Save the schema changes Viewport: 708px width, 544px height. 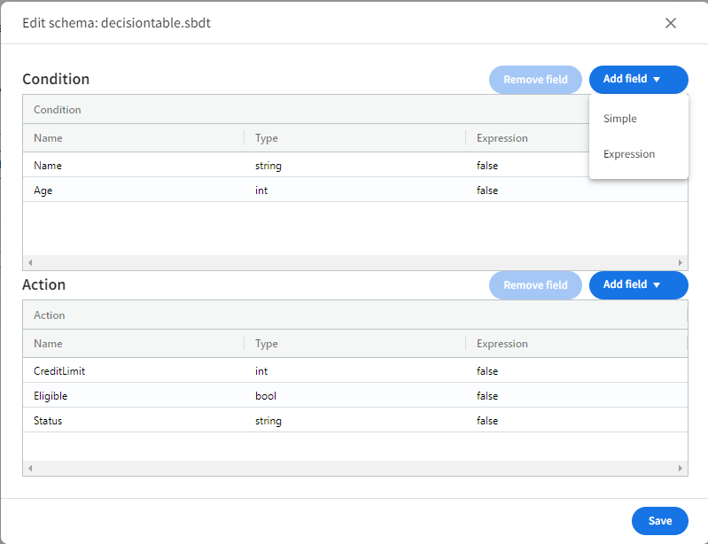point(659,521)
